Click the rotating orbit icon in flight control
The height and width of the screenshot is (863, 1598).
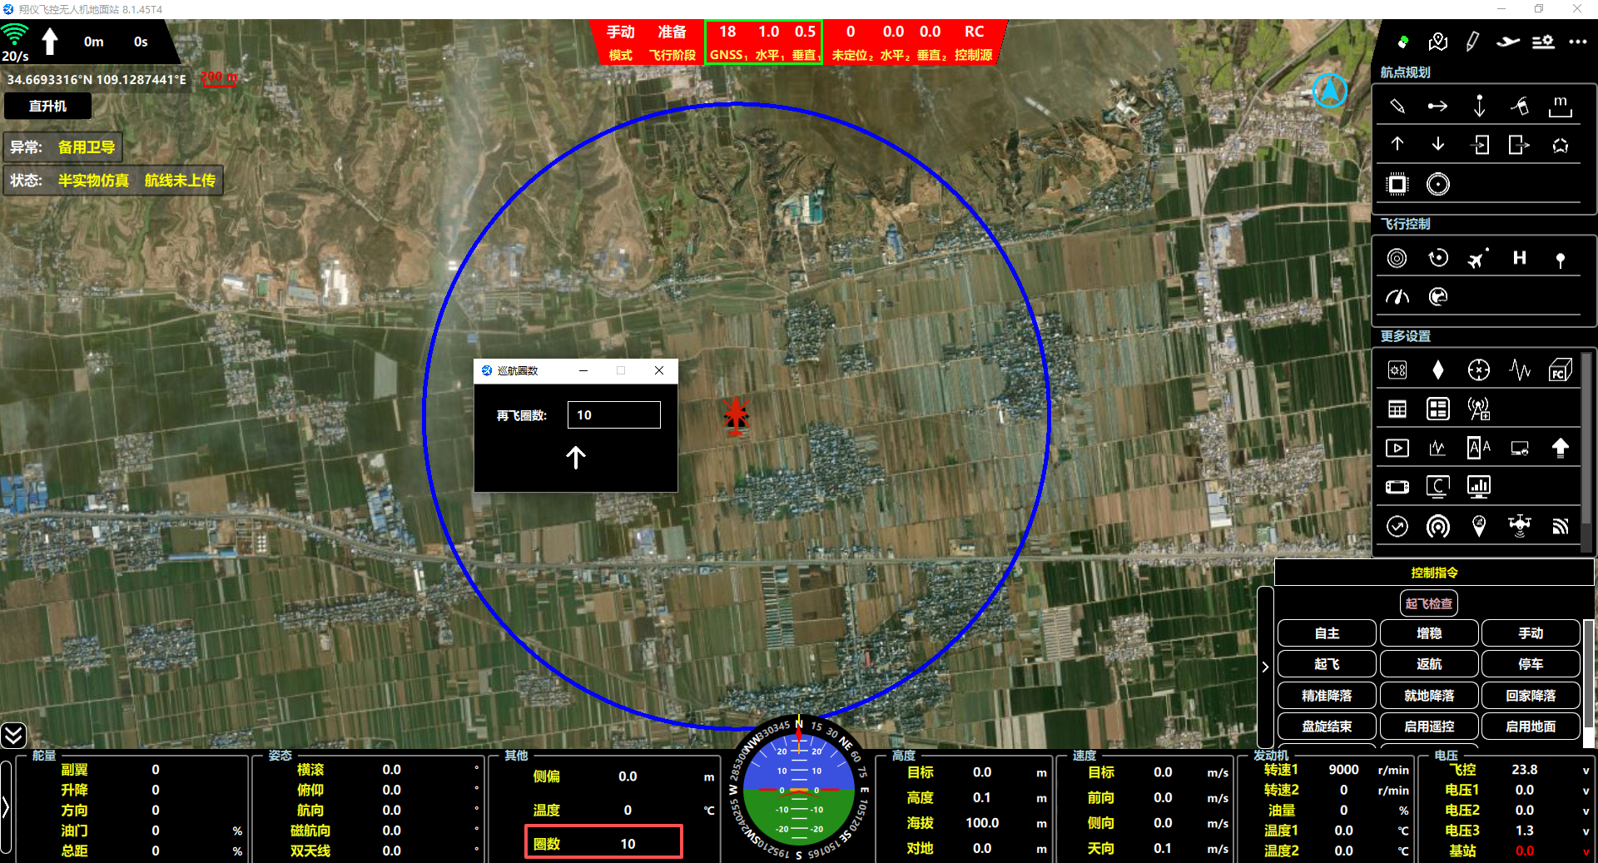pyautogui.click(x=1437, y=258)
